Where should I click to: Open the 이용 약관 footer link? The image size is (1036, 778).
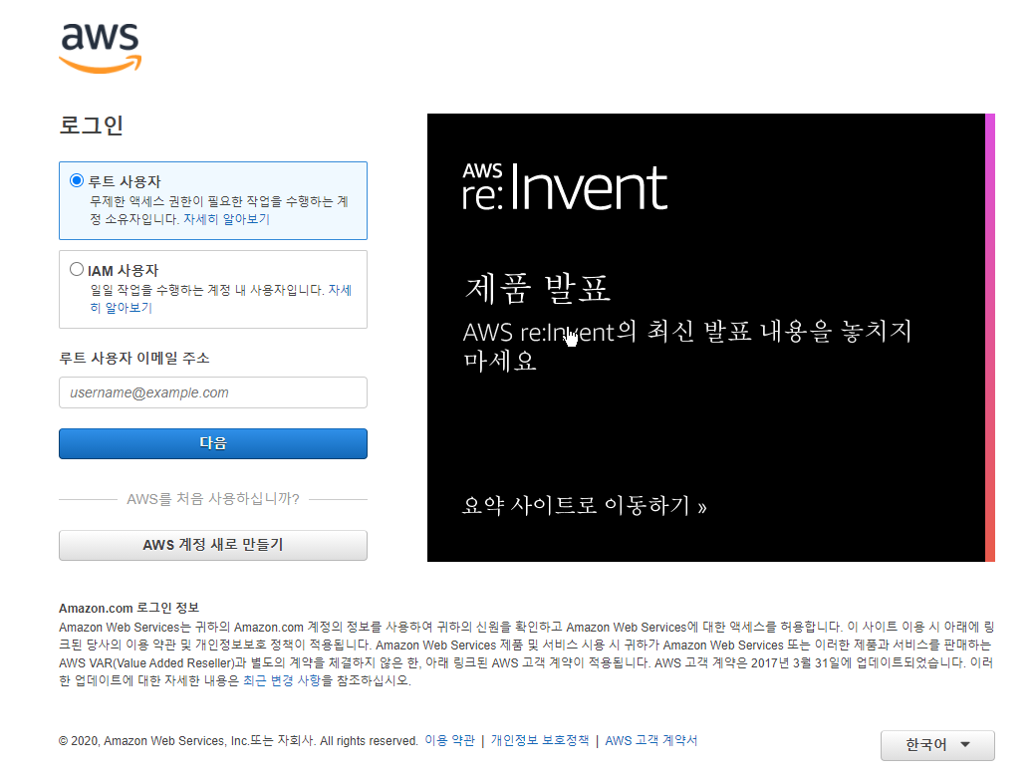449,740
